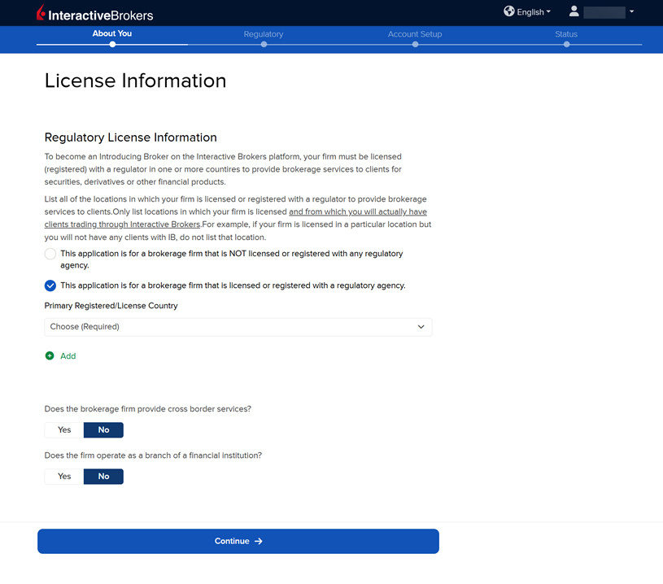Open the Primary Registered/License Country dropdown

238,327
